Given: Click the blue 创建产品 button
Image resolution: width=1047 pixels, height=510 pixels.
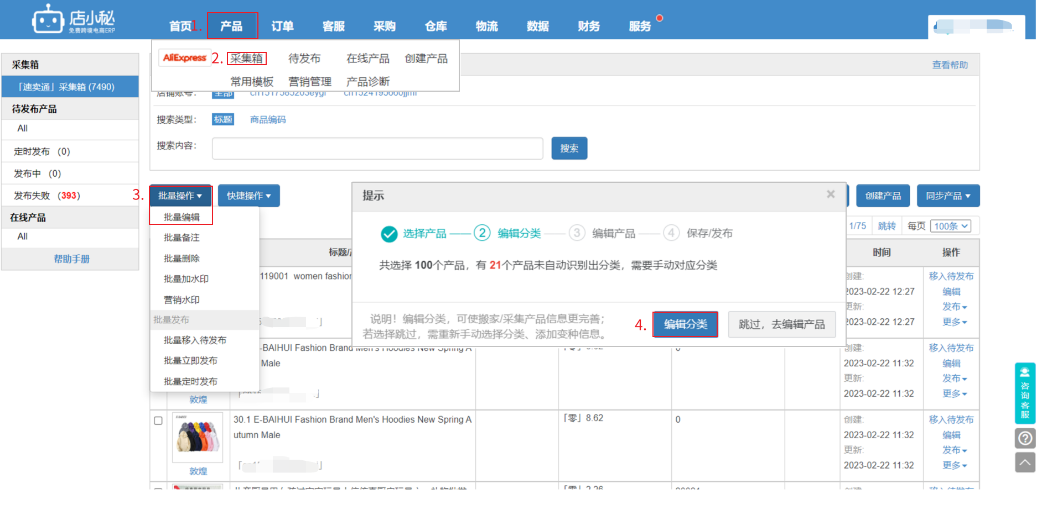Looking at the screenshot, I should pos(883,196).
